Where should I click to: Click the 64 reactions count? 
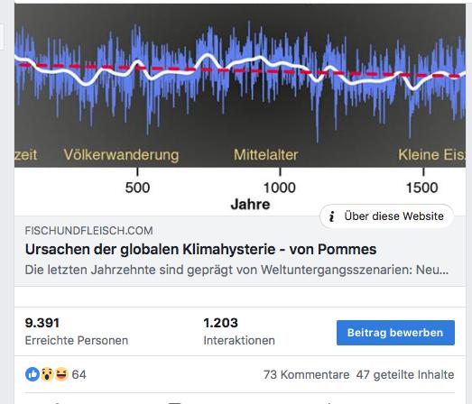79,375
